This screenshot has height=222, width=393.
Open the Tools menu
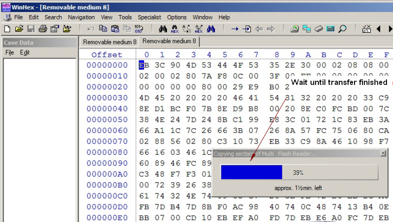(x=125, y=17)
